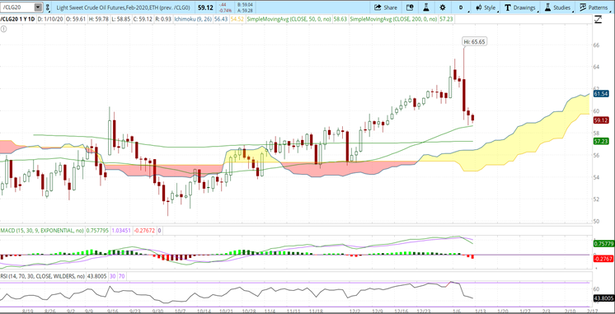The width and height of the screenshot is (615, 314).
Task: Open the Share menu
Action: [386, 7]
